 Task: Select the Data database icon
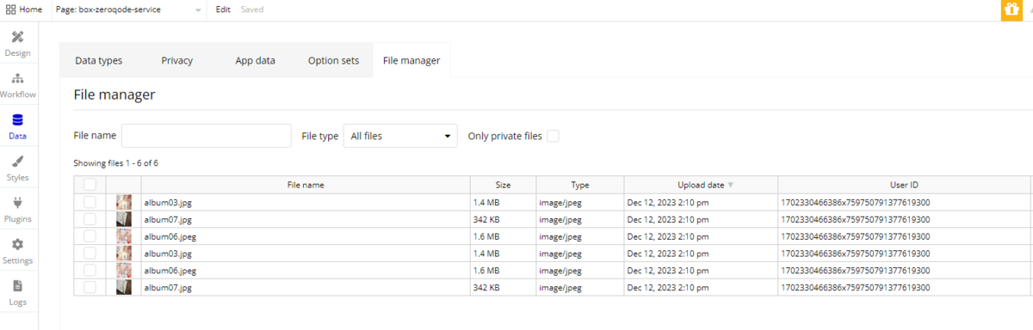pos(17,120)
